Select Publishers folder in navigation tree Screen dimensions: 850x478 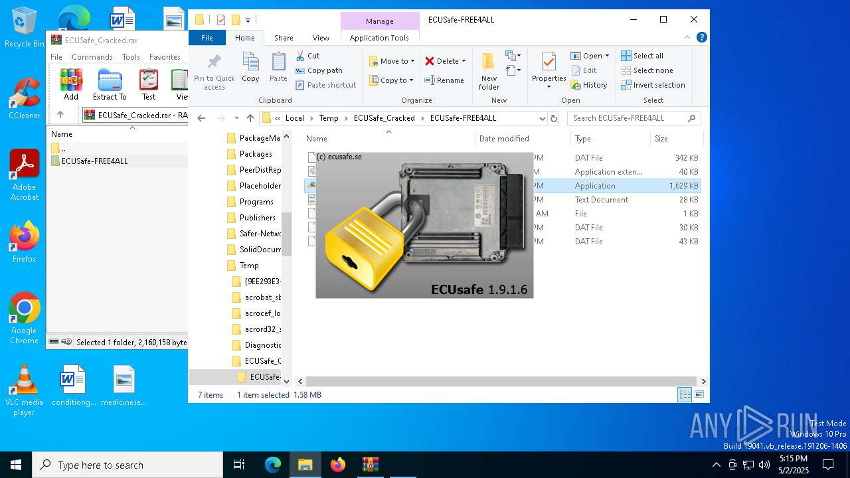(x=257, y=218)
